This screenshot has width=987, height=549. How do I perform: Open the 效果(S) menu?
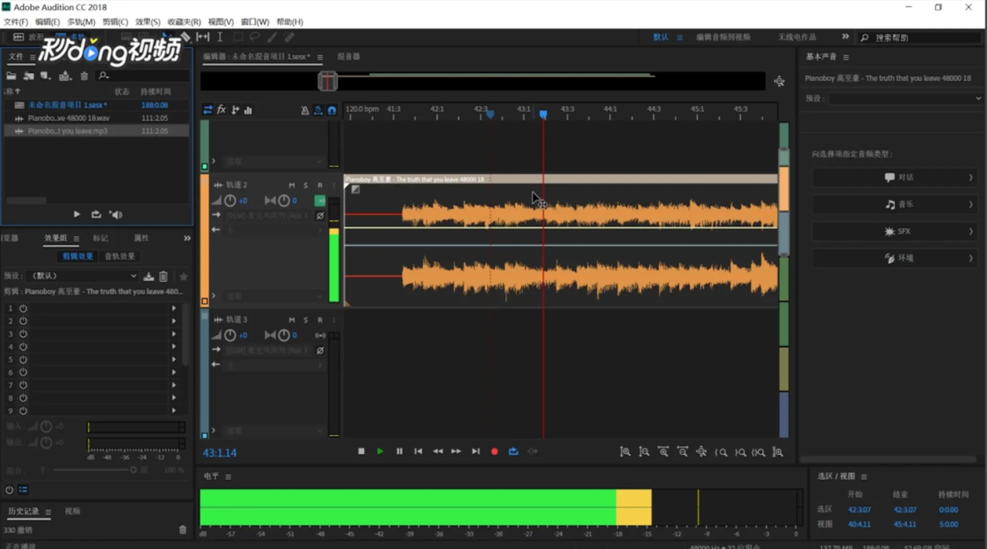[148, 22]
